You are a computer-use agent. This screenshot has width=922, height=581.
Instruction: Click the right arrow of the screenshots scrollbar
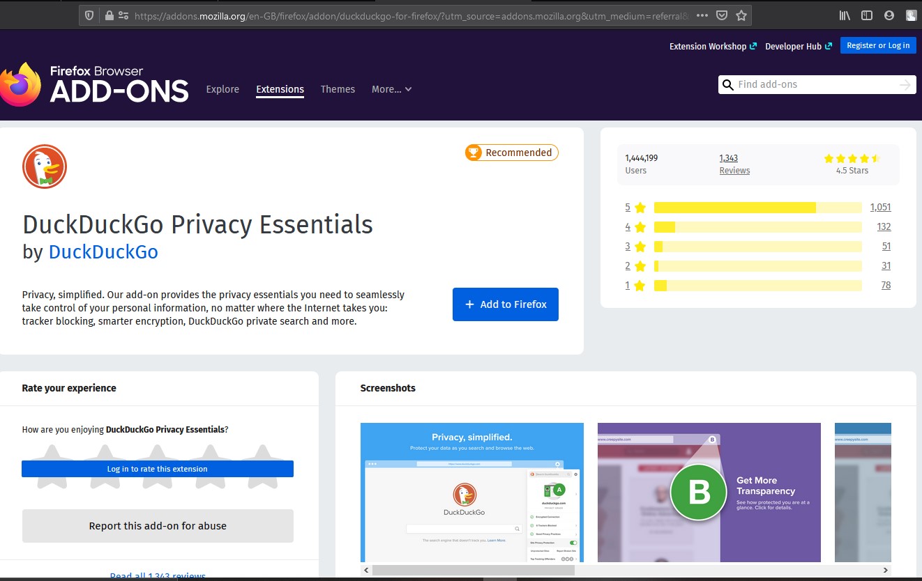coord(886,570)
